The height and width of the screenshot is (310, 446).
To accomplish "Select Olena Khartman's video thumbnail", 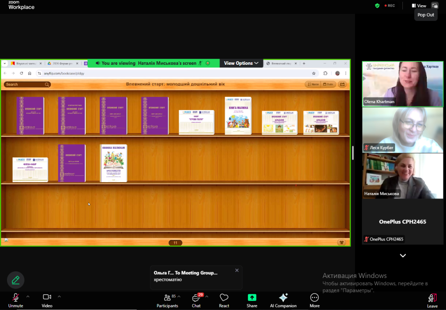I will (402, 84).
